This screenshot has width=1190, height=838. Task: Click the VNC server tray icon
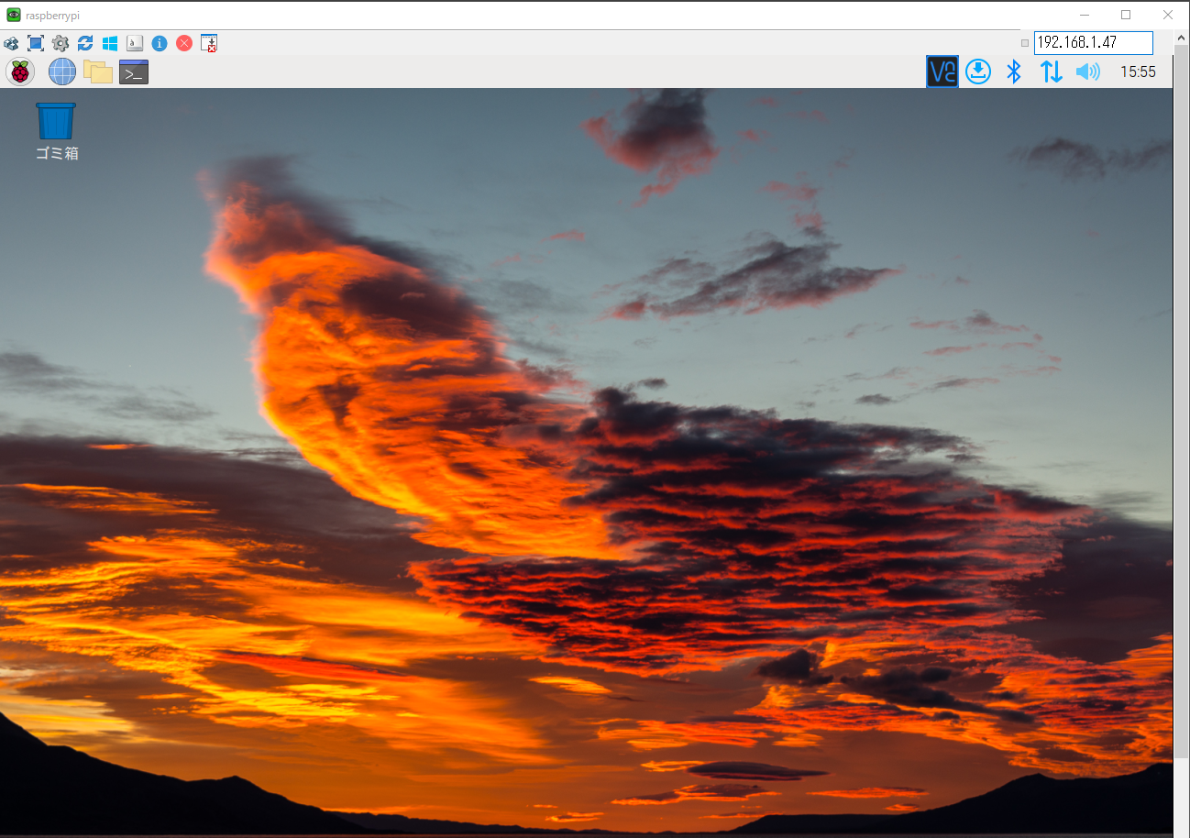click(x=942, y=72)
